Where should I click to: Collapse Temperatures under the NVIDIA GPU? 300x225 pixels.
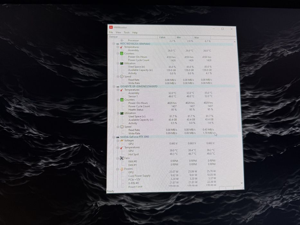(118, 148)
